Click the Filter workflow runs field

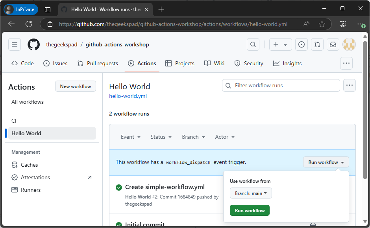[x=281, y=85]
